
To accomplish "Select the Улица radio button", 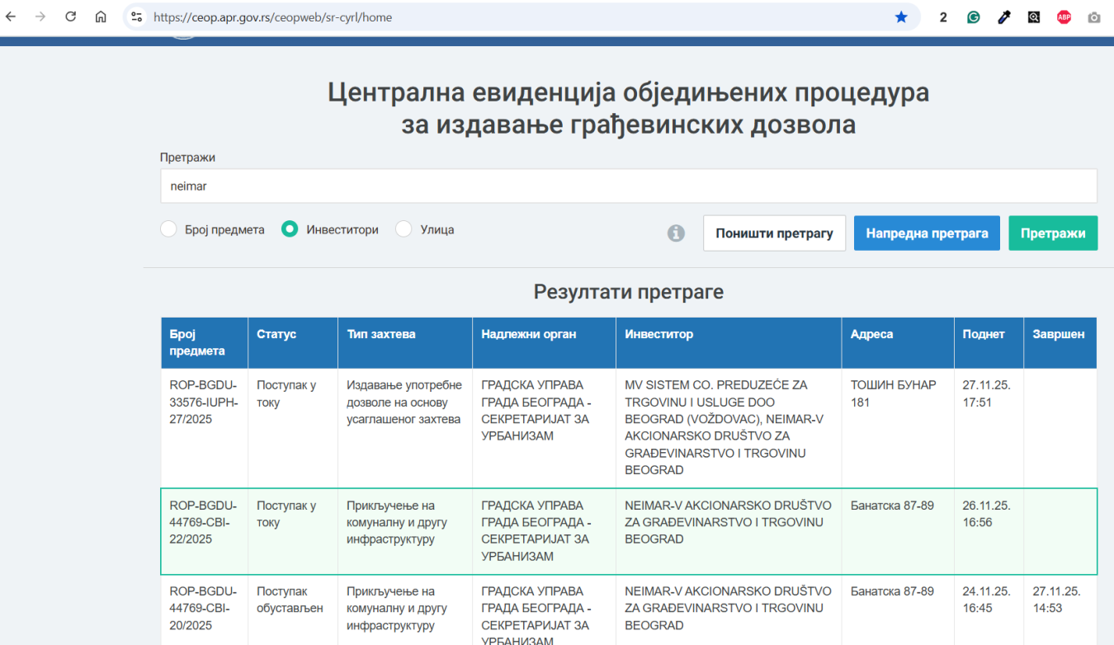I will [x=403, y=229].
